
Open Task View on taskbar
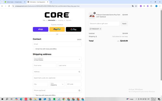click(12, 99)
